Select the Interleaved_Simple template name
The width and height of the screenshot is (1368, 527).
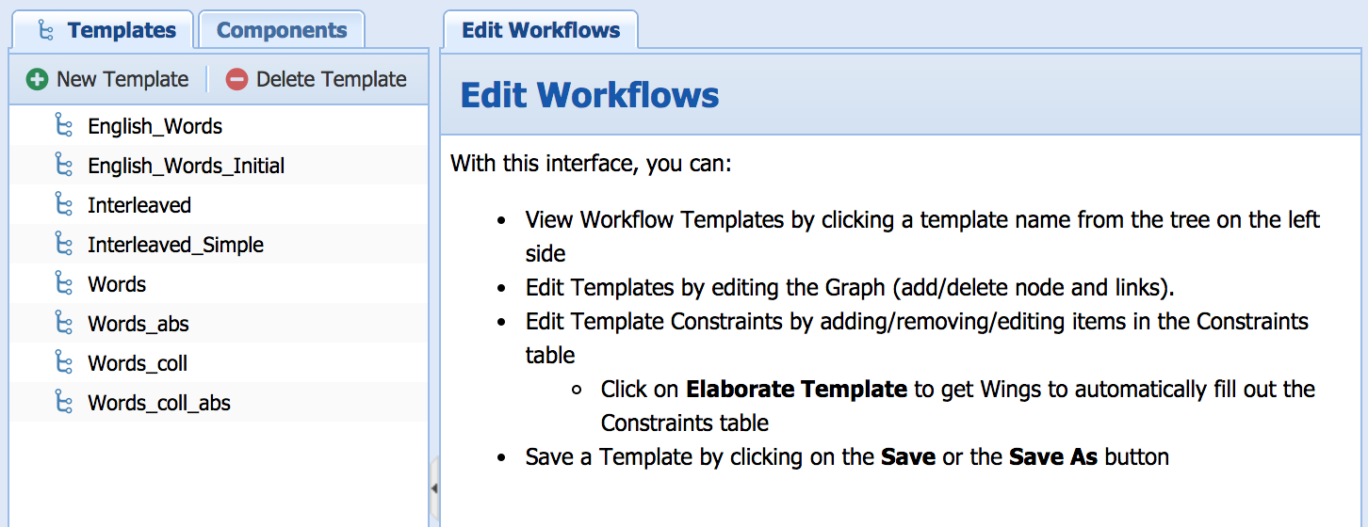click(175, 245)
